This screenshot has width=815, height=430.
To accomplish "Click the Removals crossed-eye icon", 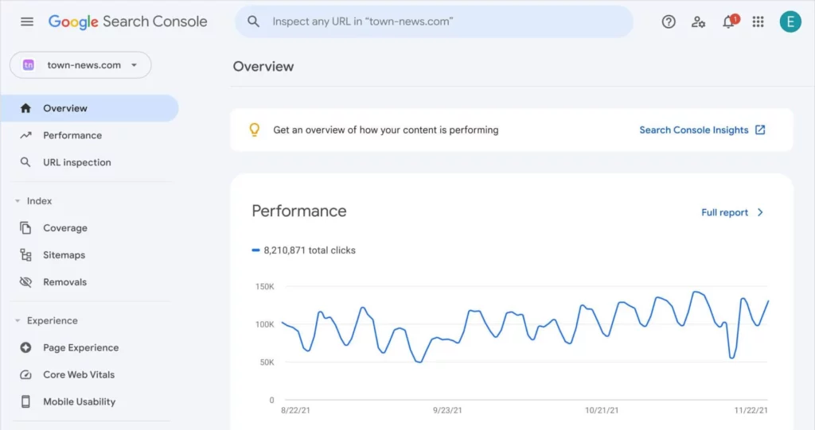I will click(25, 282).
